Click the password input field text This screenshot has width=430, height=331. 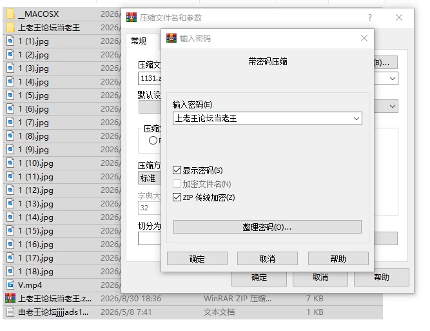[x=206, y=119]
